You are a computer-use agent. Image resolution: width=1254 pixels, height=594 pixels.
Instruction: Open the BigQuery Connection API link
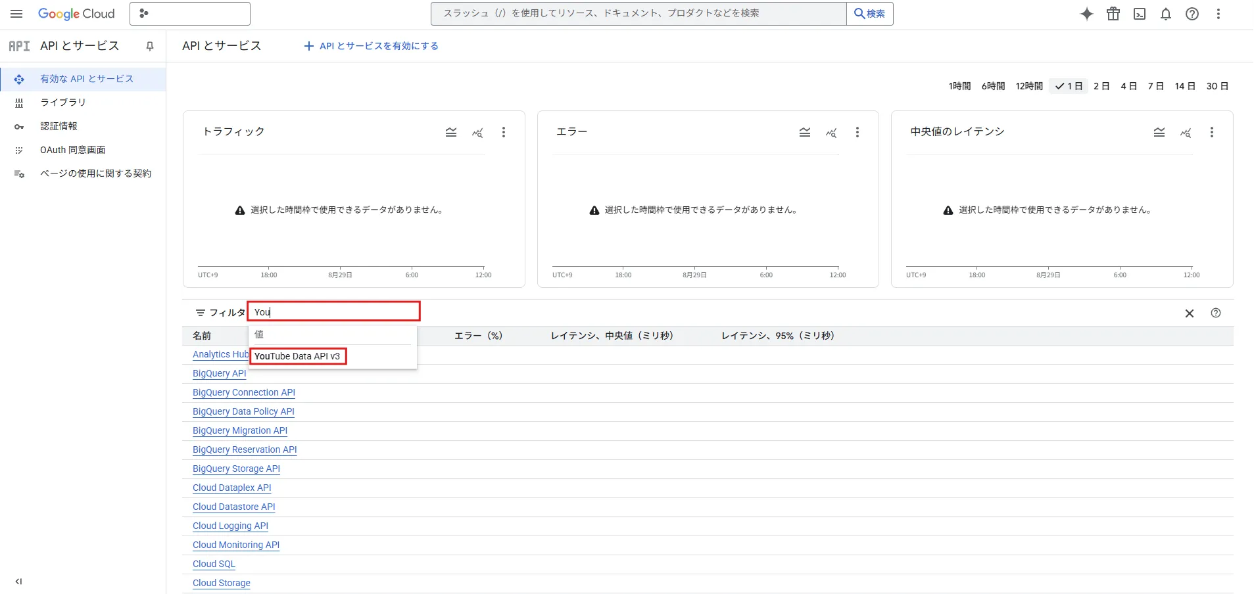point(244,393)
